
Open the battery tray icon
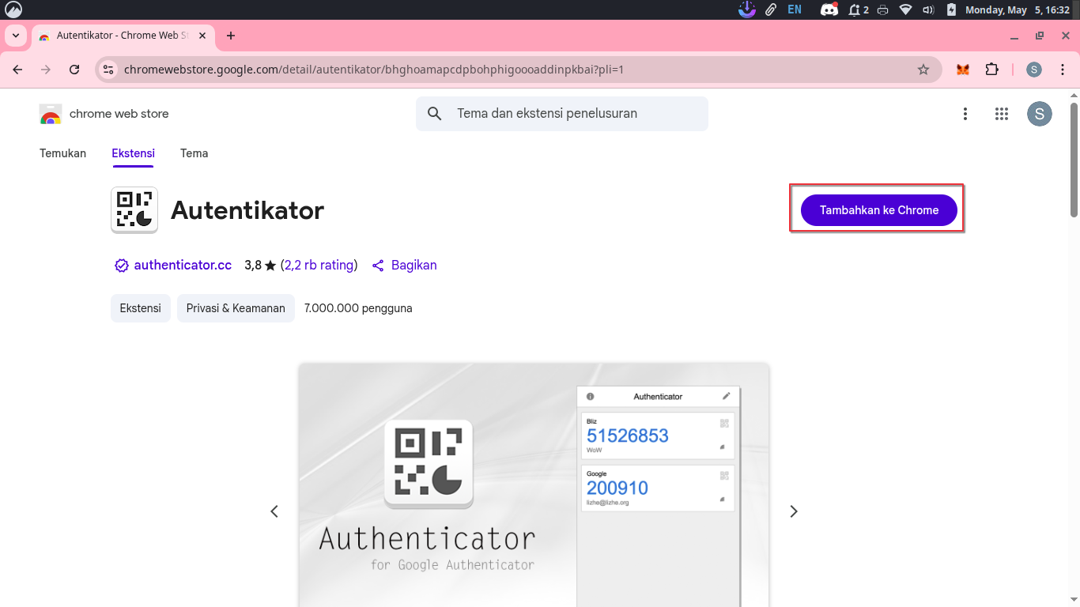(951, 9)
